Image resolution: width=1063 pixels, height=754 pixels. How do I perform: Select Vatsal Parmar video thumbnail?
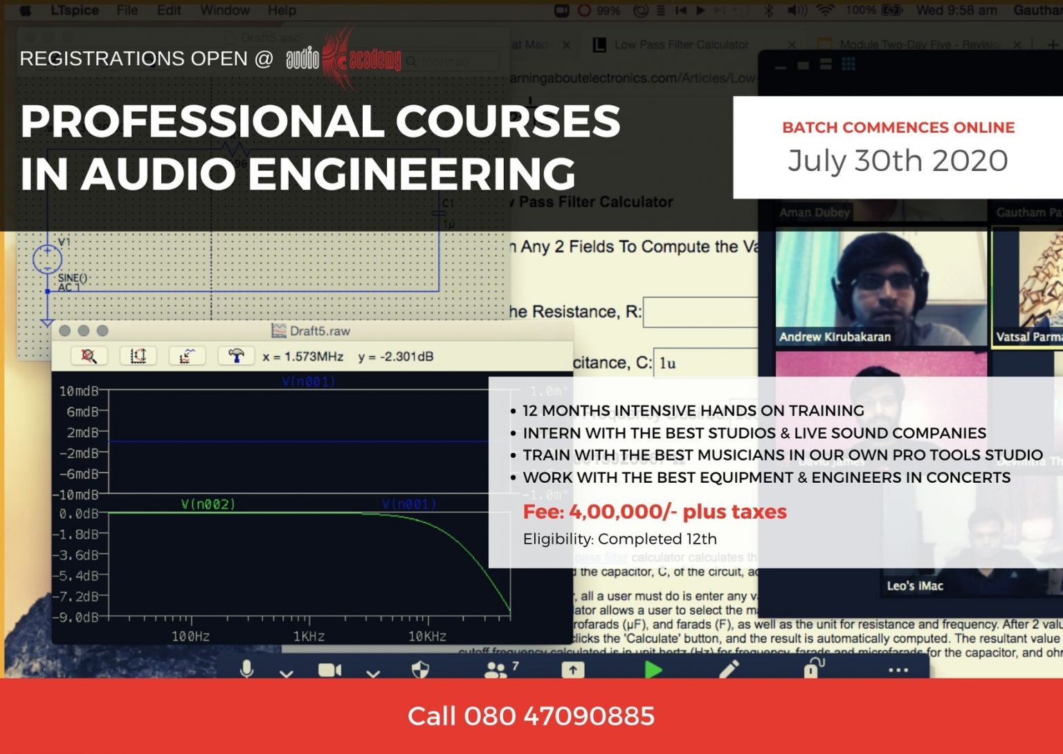tap(1028, 287)
